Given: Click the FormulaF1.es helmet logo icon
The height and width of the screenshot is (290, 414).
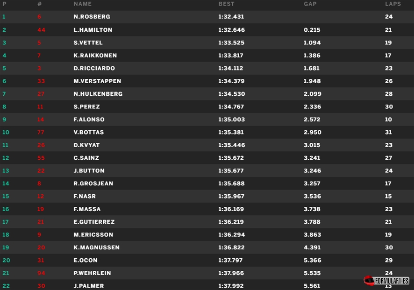Looking at the screenshot, I should 369,280.
